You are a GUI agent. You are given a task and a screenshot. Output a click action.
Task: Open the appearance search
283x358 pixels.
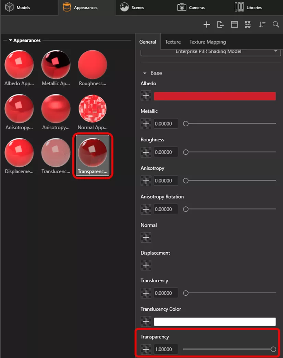coord(275,24)
